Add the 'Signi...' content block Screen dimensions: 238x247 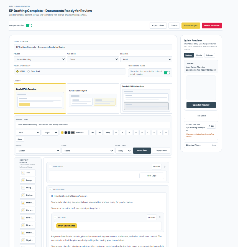click(x=28, y=240)
